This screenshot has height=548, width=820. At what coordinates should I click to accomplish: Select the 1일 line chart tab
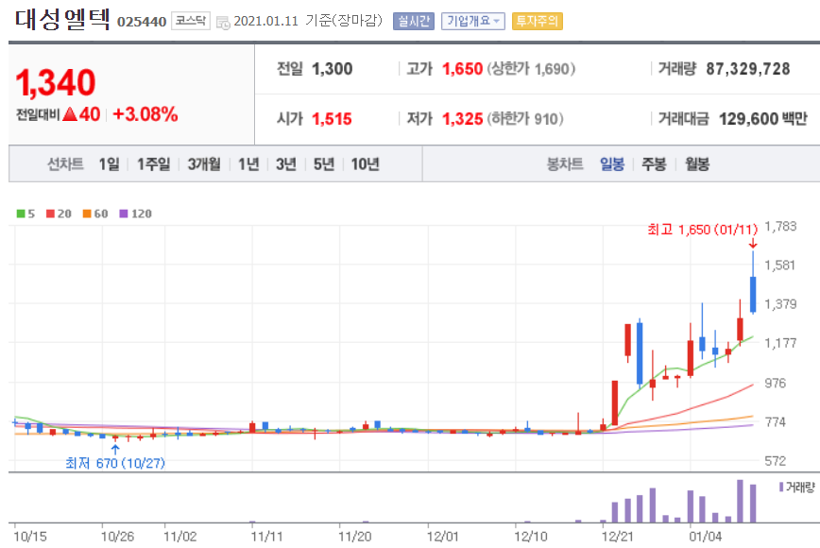pyautogui.click(x=110, y=164)
